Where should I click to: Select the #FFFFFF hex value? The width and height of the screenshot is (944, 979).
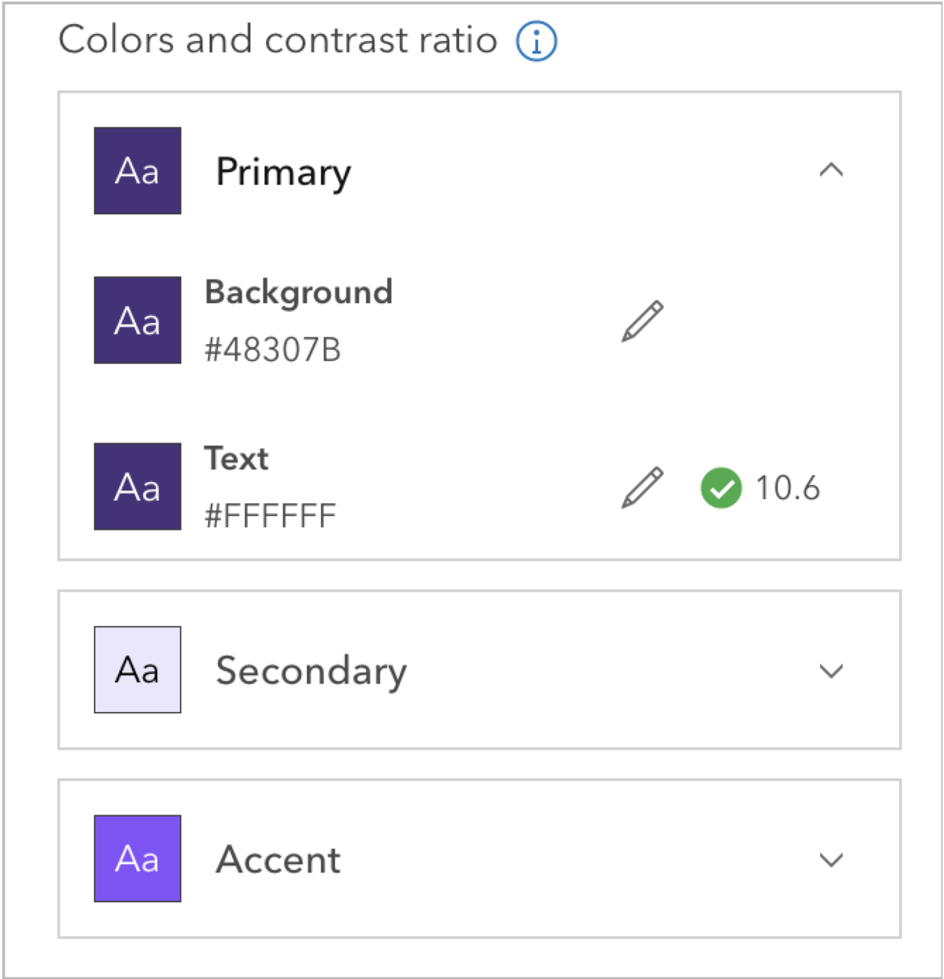(270, 516)
